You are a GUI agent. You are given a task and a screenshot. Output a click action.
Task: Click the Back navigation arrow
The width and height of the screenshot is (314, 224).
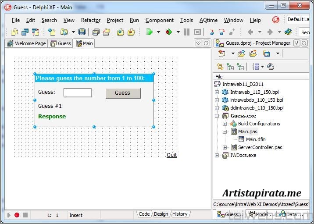[x=250, y=32]
